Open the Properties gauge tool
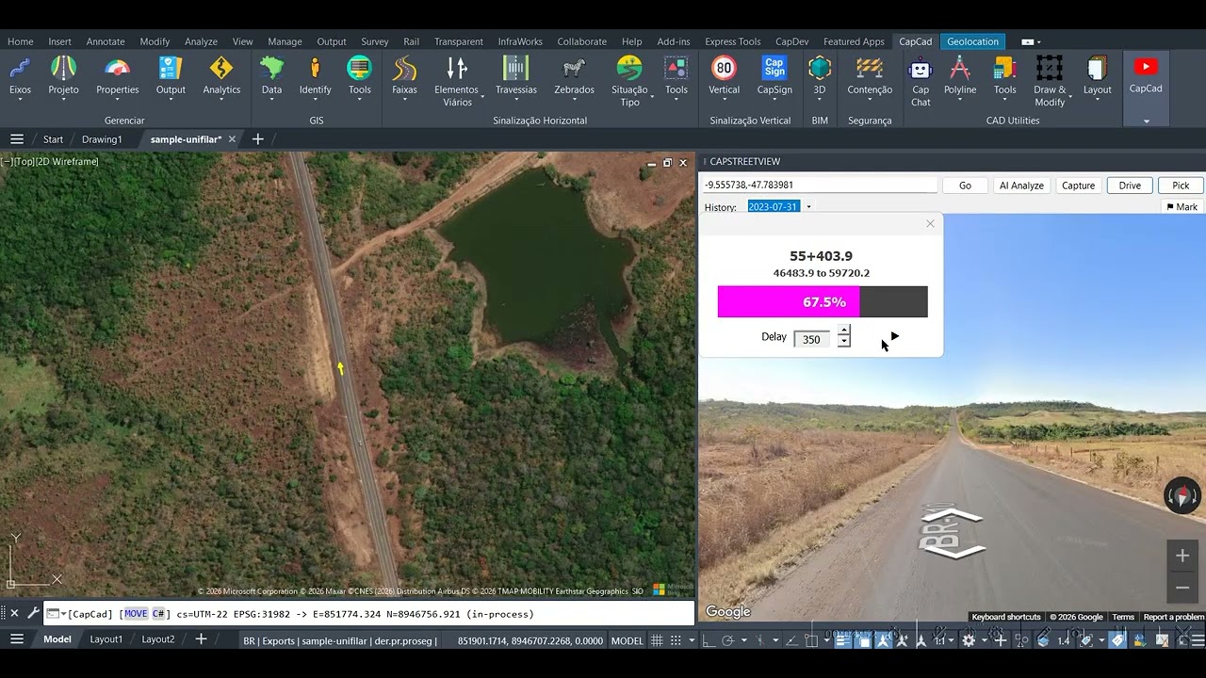 point(117,76)
